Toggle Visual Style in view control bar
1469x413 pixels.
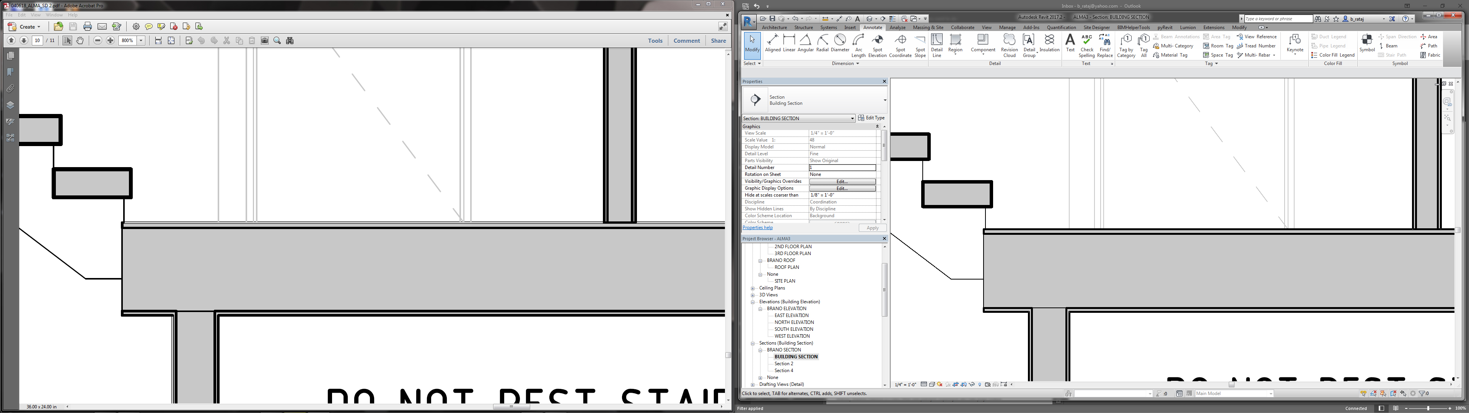[x=932, y=384]
